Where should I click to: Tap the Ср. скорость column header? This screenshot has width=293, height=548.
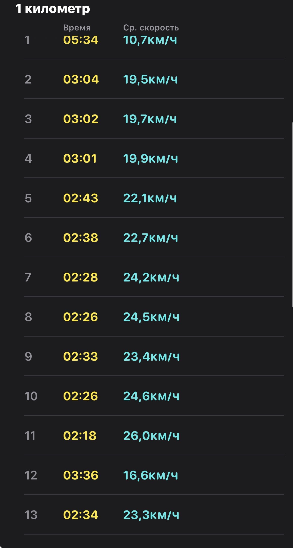(x=151, y=28)
